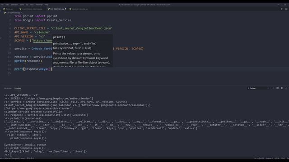Open the Run menu
Viewport: 289px width, 162px height.
tap(32, 4)
